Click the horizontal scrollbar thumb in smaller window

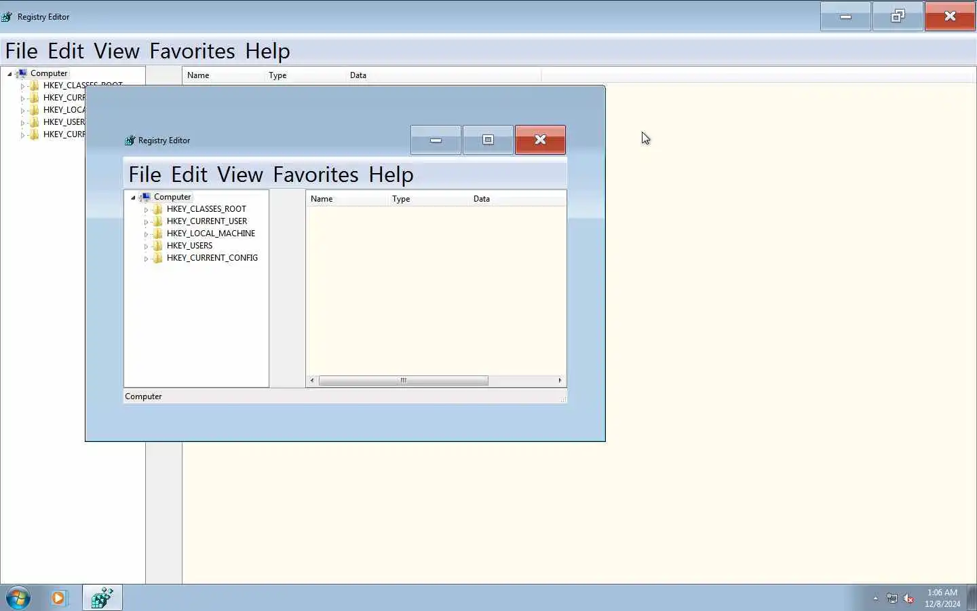click(403, 380)
